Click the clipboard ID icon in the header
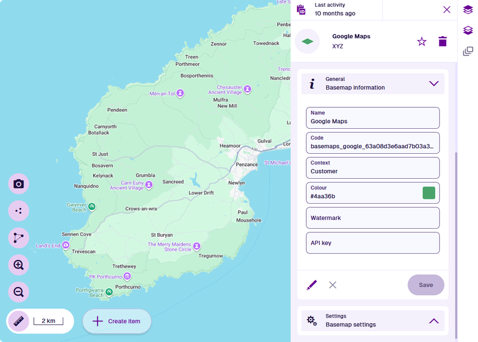Viewport: 478px width, 342px height. pos(300,9)
